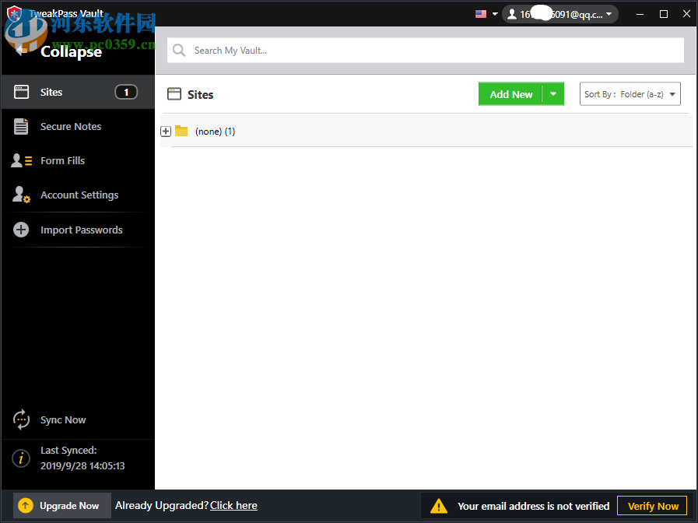
Task: Maximize the TweakPass Vault window
Action: pos(663,14)
